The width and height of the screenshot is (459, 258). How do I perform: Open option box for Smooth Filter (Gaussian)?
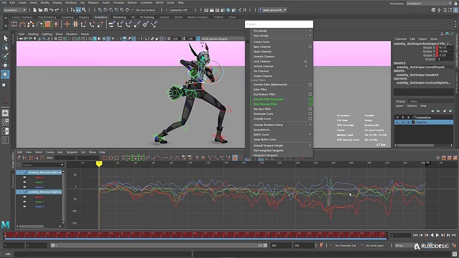[310, 99]
